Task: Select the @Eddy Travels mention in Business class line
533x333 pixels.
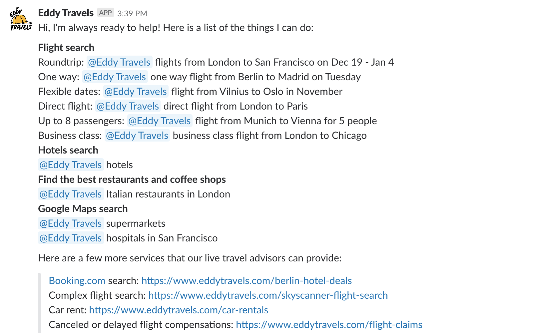Action: 137,136
